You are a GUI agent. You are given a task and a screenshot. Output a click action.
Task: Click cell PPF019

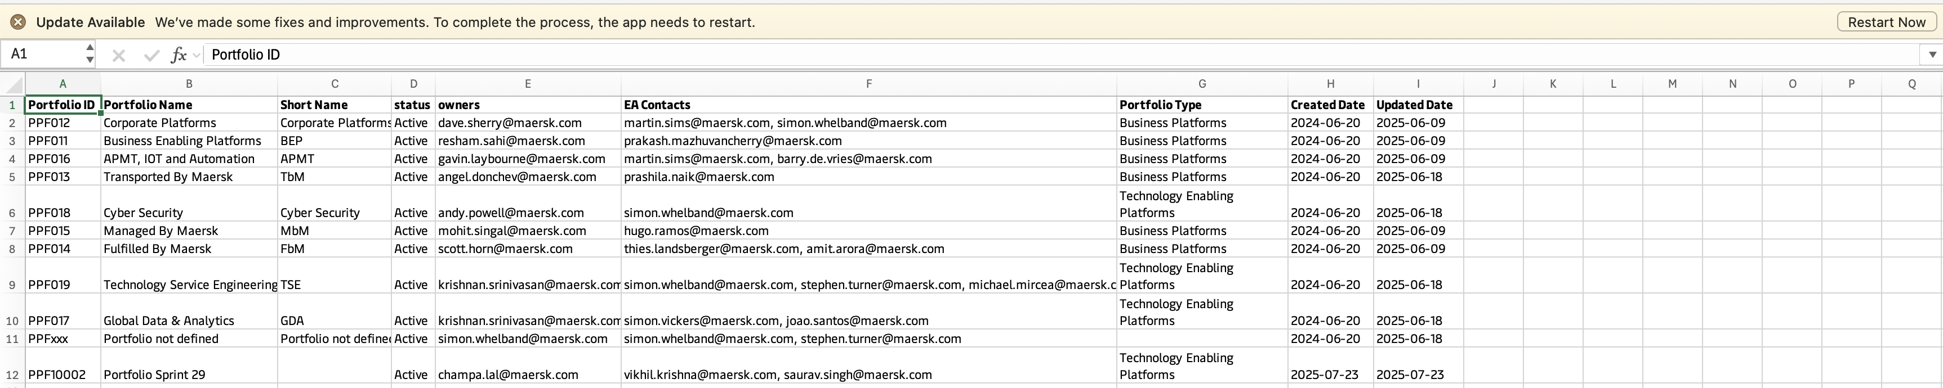point(63,276)
